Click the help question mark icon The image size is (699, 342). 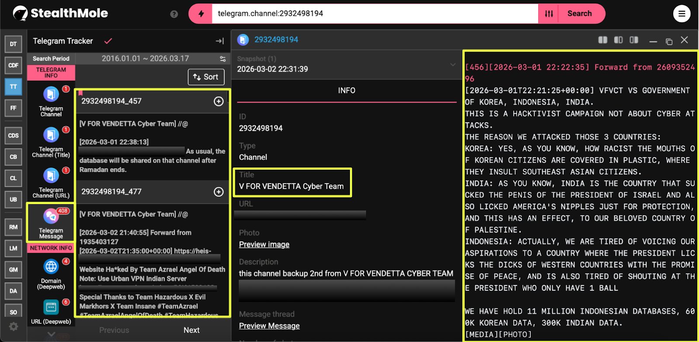click(x=174, y=14)
